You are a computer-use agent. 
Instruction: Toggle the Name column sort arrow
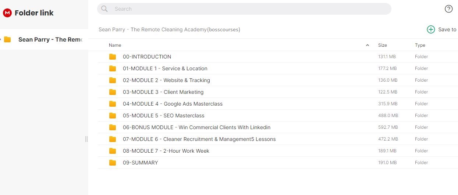pyautogui.click(x=367, y=45)
